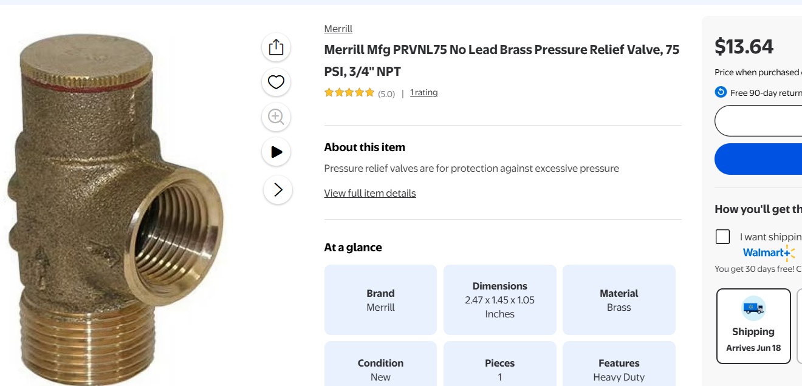Click the Dimensions info tile
The height and width of the screenshot is (386, 802).
tap(499, 300)
